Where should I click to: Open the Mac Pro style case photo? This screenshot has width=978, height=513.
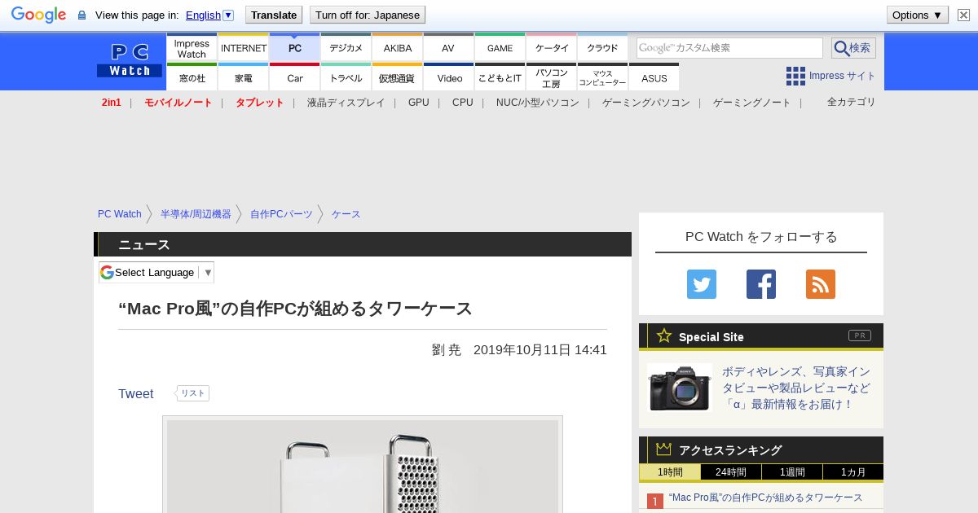pos(363,466)
